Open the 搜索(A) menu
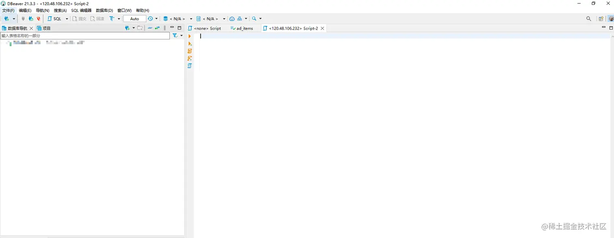Screen dimensions: 614x238 pyautogui.click(x=60, y=11)
